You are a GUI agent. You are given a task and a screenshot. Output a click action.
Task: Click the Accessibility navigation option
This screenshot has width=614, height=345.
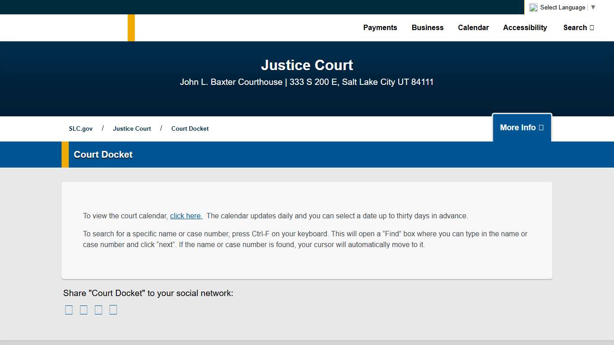tap(525, 27)
